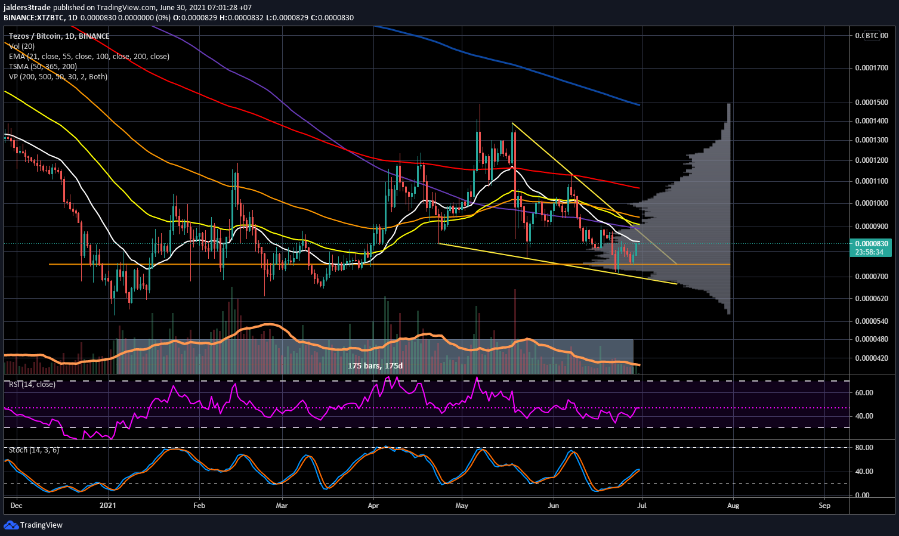The image size is (899, 536).
Task: Click the 0.0001700 price axis label
Action: coord(871,68)
